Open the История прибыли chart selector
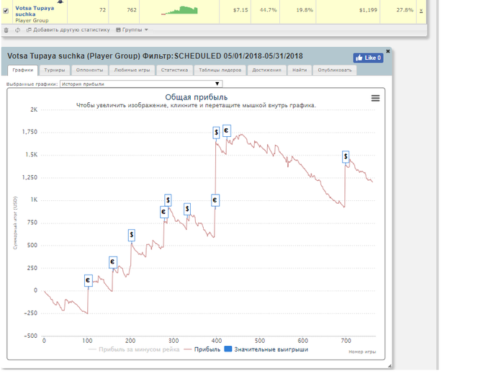Image resolution: width=504 pixels, height=389 pixels. click(141, 84)
